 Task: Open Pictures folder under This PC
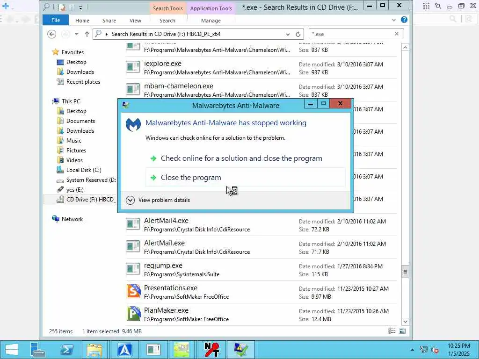(x=76, y=150)
